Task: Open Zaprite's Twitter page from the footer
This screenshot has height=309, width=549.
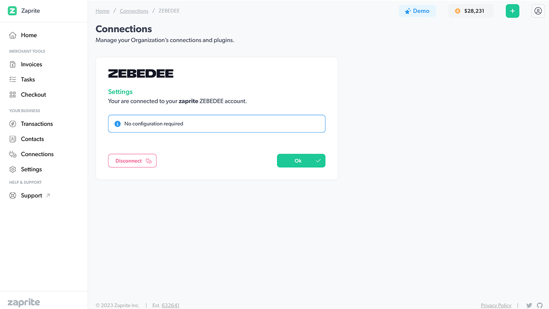Action: [529, 305]
